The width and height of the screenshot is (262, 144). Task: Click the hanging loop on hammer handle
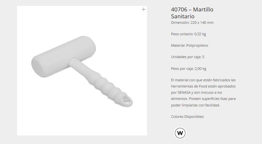click(x=127, y=100)
